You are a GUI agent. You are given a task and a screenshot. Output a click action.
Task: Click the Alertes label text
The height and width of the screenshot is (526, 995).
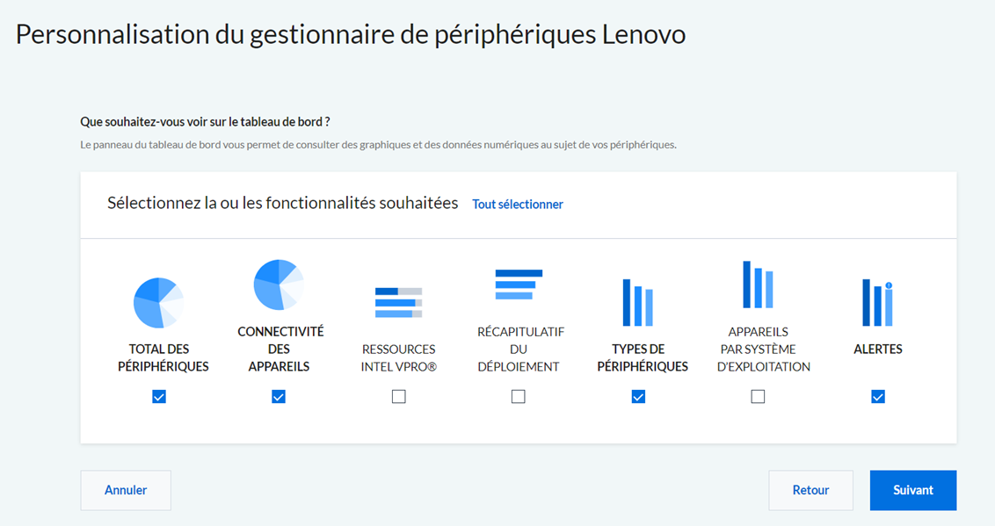coord(877,349)
